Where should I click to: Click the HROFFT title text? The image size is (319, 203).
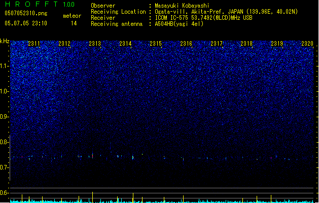[x=31, y=4]
